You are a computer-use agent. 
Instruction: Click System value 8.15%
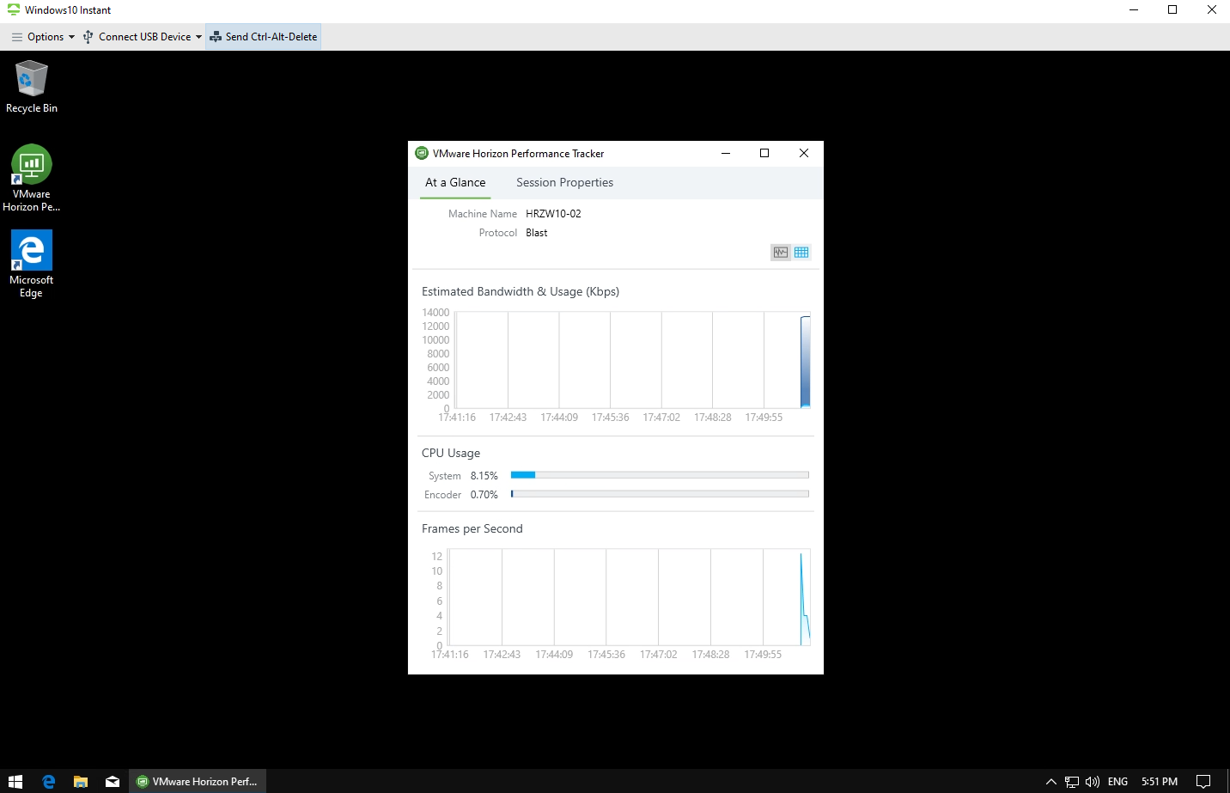484,476
